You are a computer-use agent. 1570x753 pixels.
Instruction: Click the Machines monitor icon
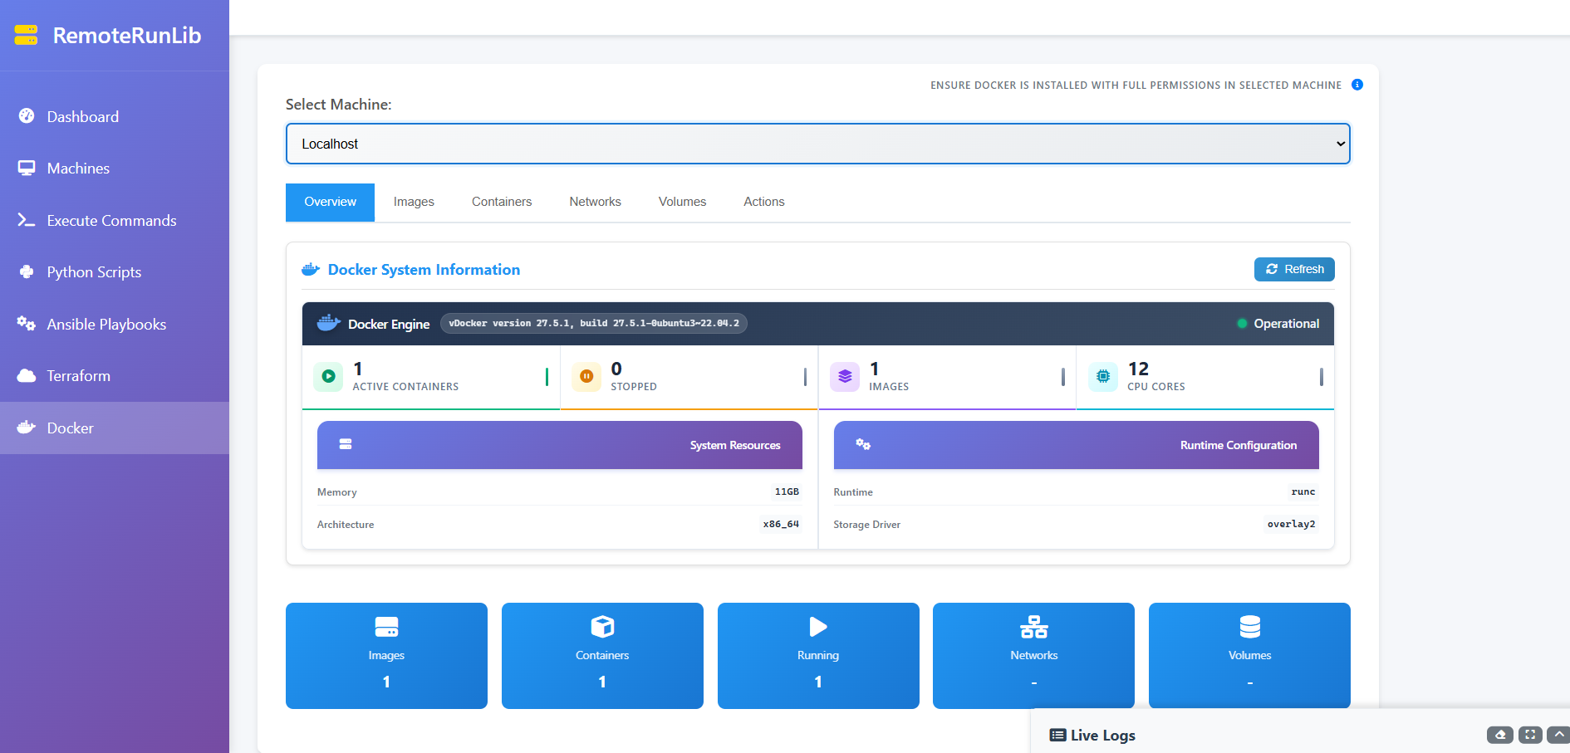27,168
